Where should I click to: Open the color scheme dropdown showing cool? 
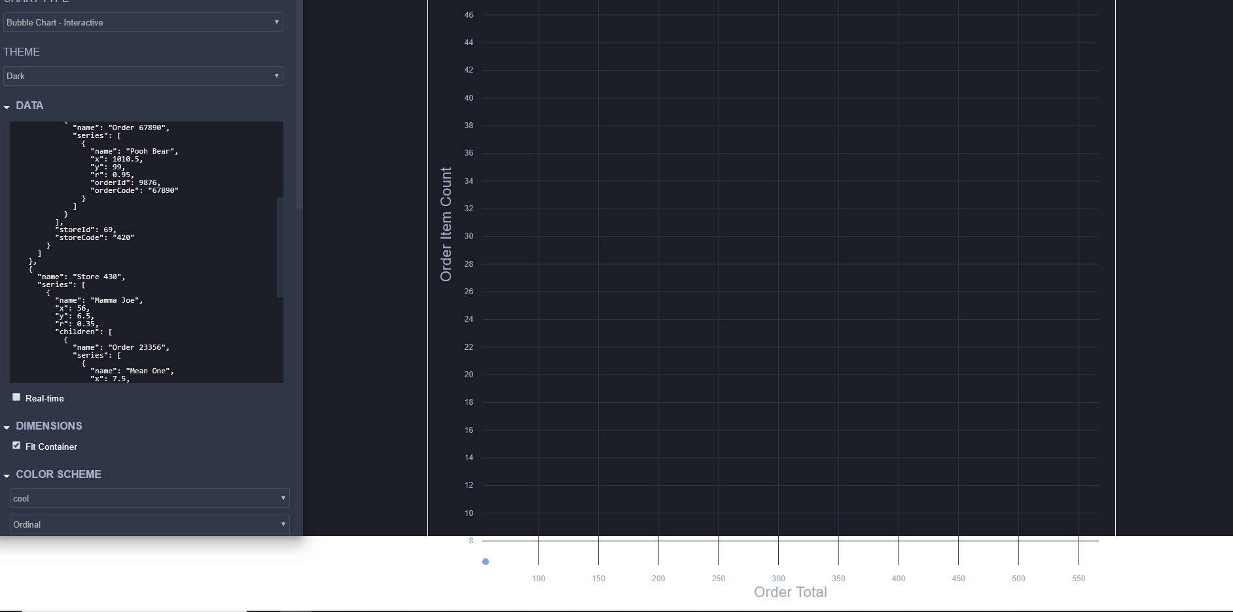pos(149,498)
